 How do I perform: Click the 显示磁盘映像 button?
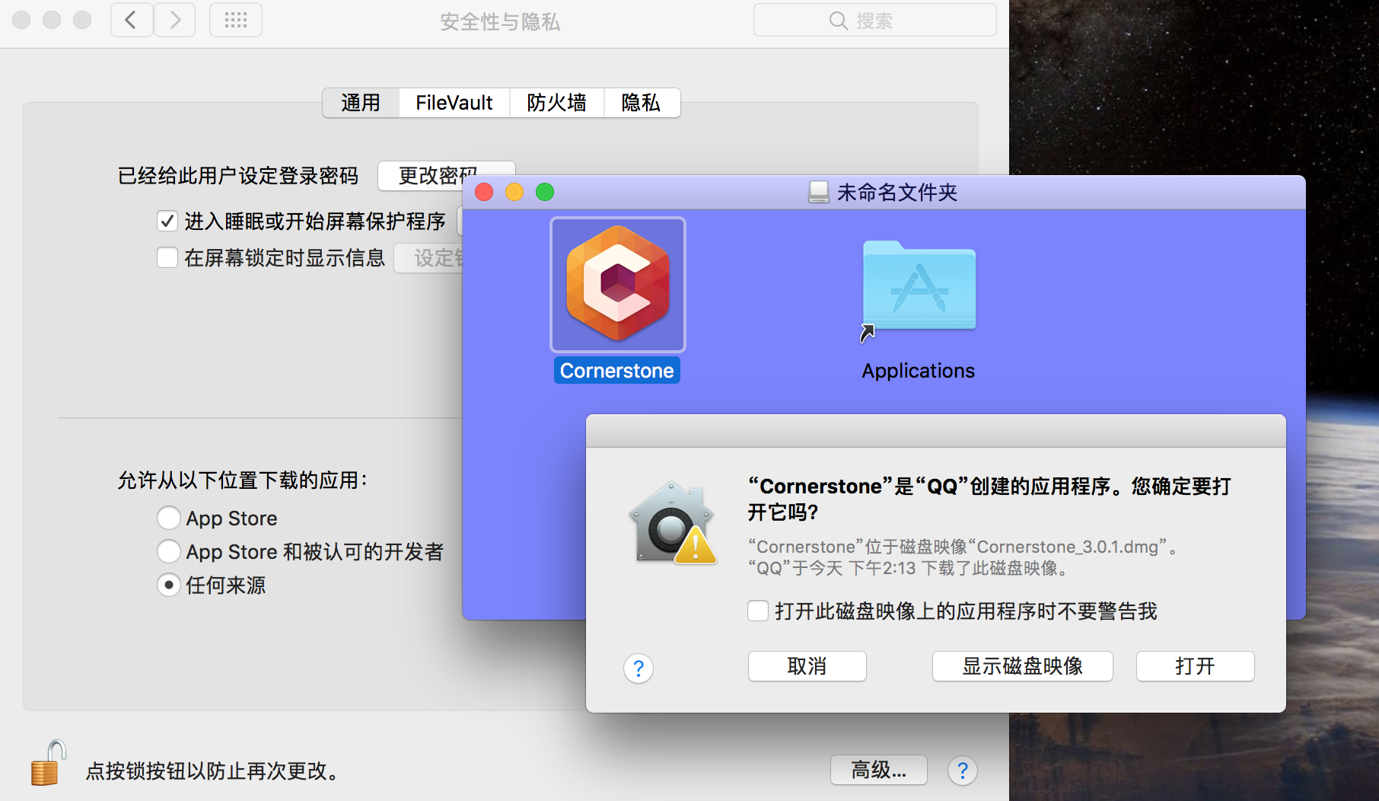coord(1022,666)
